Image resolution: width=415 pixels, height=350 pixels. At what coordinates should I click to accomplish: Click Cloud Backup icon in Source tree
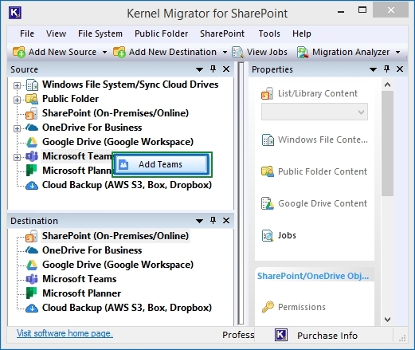(32, 185)
